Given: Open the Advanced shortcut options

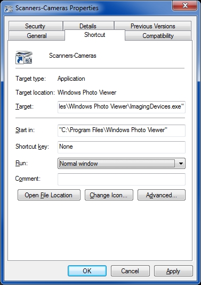Looking at the screenshot, I should 162,195.
